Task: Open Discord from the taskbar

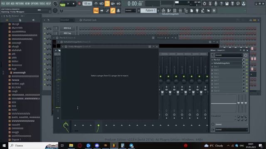Action: point(97,145)
